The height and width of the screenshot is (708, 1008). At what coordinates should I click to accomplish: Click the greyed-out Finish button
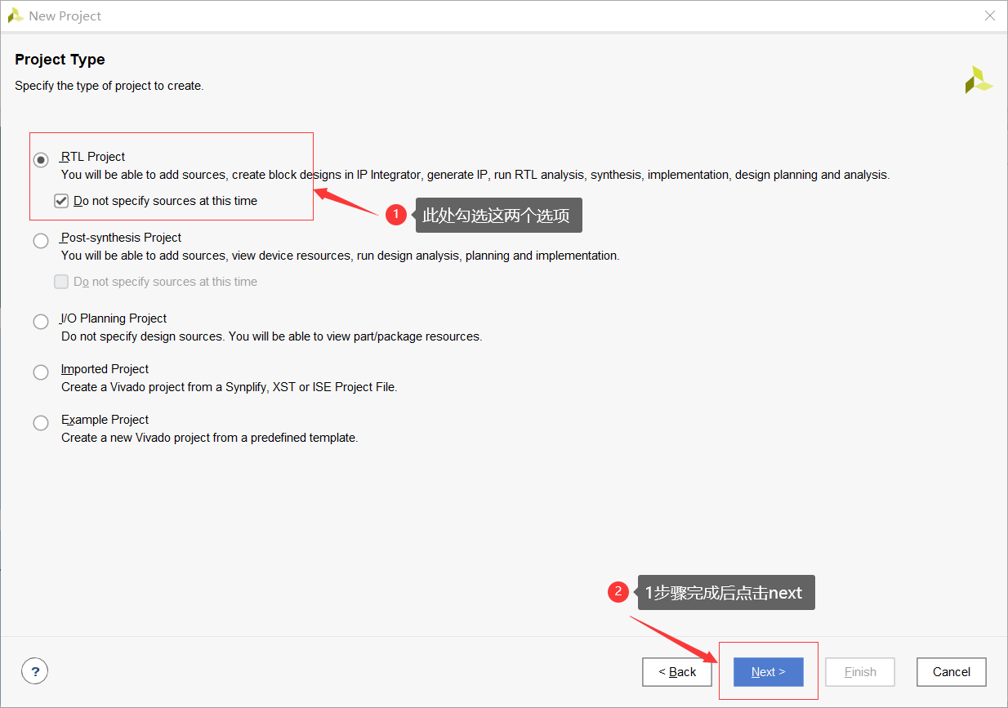pos(860,672)
